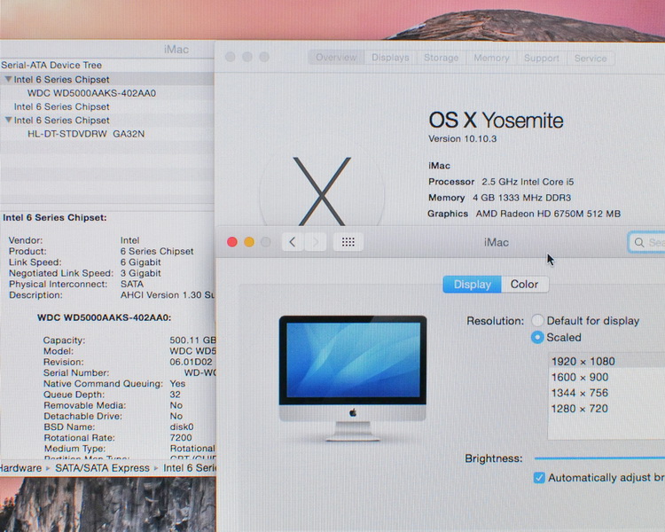This screenshot has width=665, height=532.
Task: Show all preferences with the grid icon
Action: click(348, 242)
